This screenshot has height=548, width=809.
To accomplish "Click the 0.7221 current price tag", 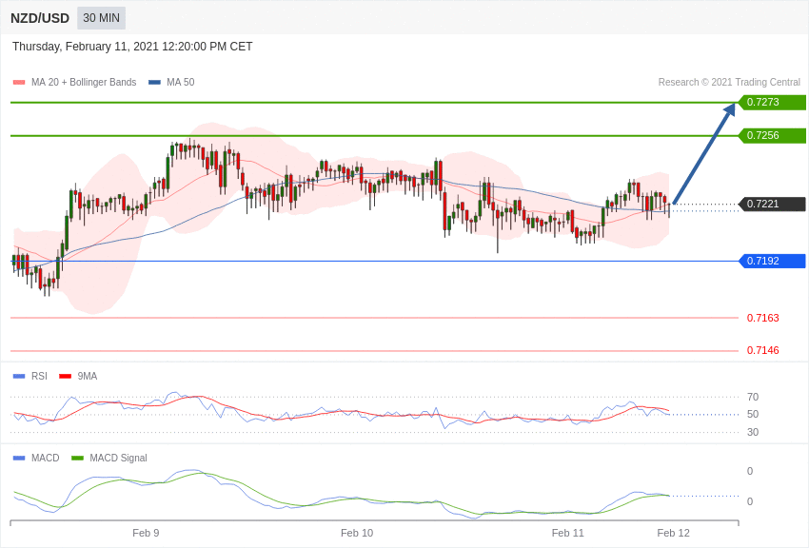I will tap(773, 205).
